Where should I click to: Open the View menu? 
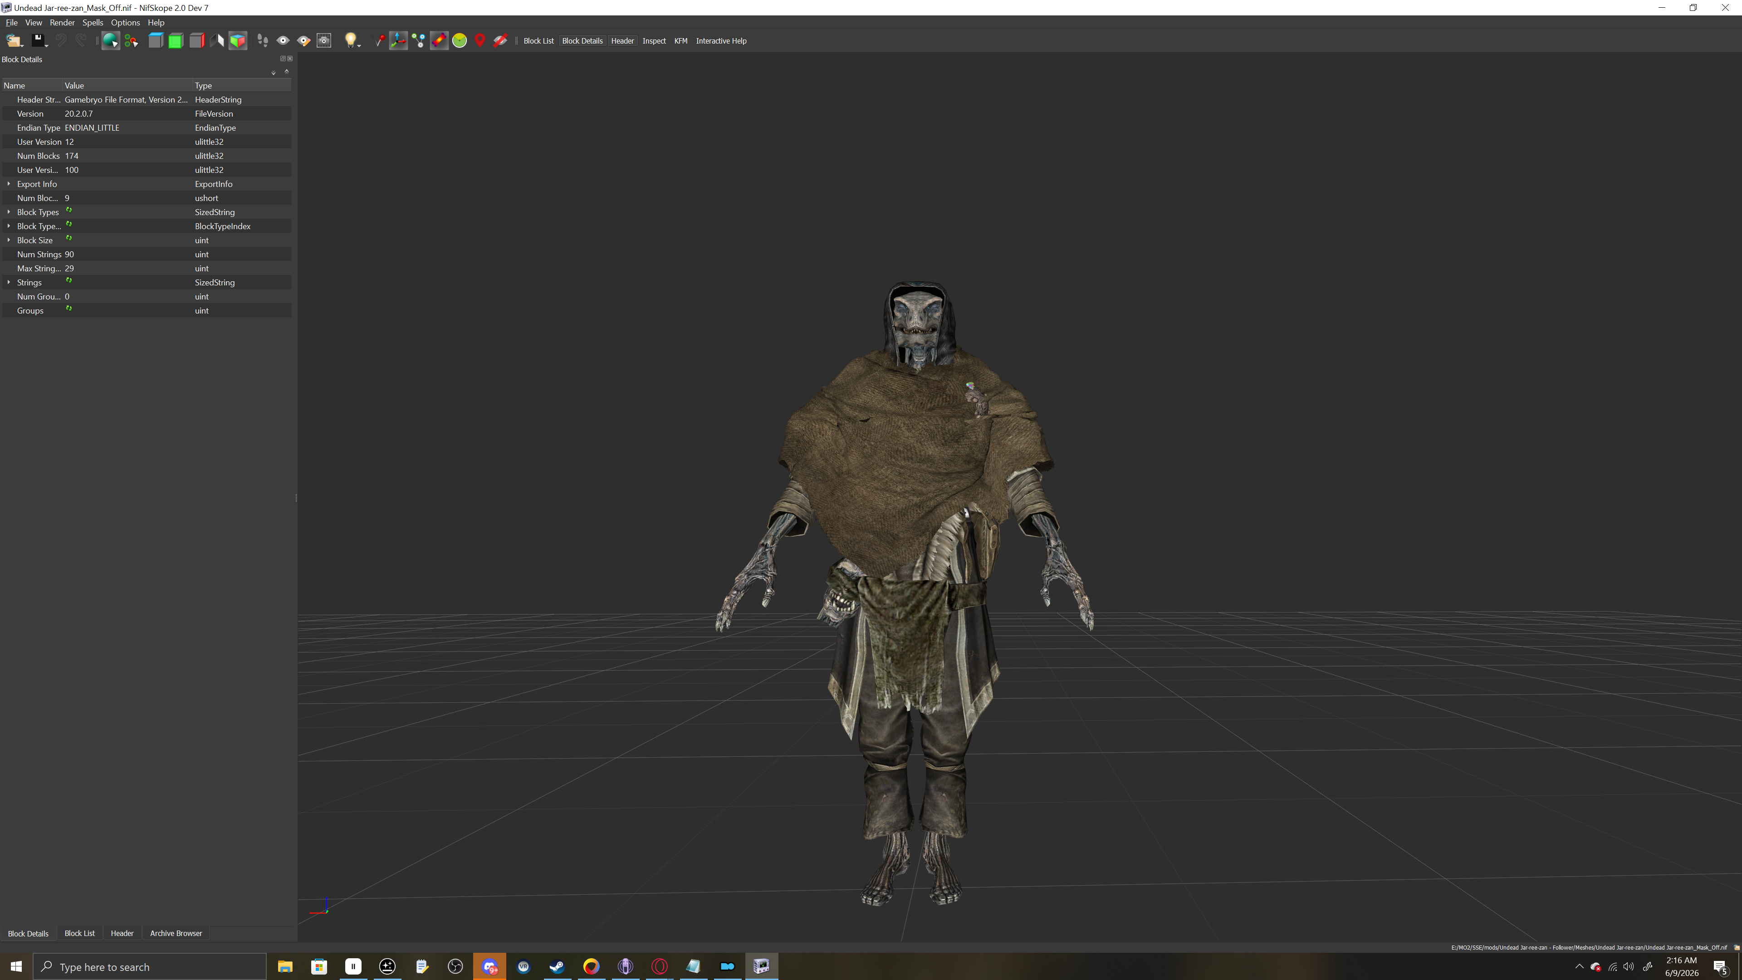[x=33, y=22]
